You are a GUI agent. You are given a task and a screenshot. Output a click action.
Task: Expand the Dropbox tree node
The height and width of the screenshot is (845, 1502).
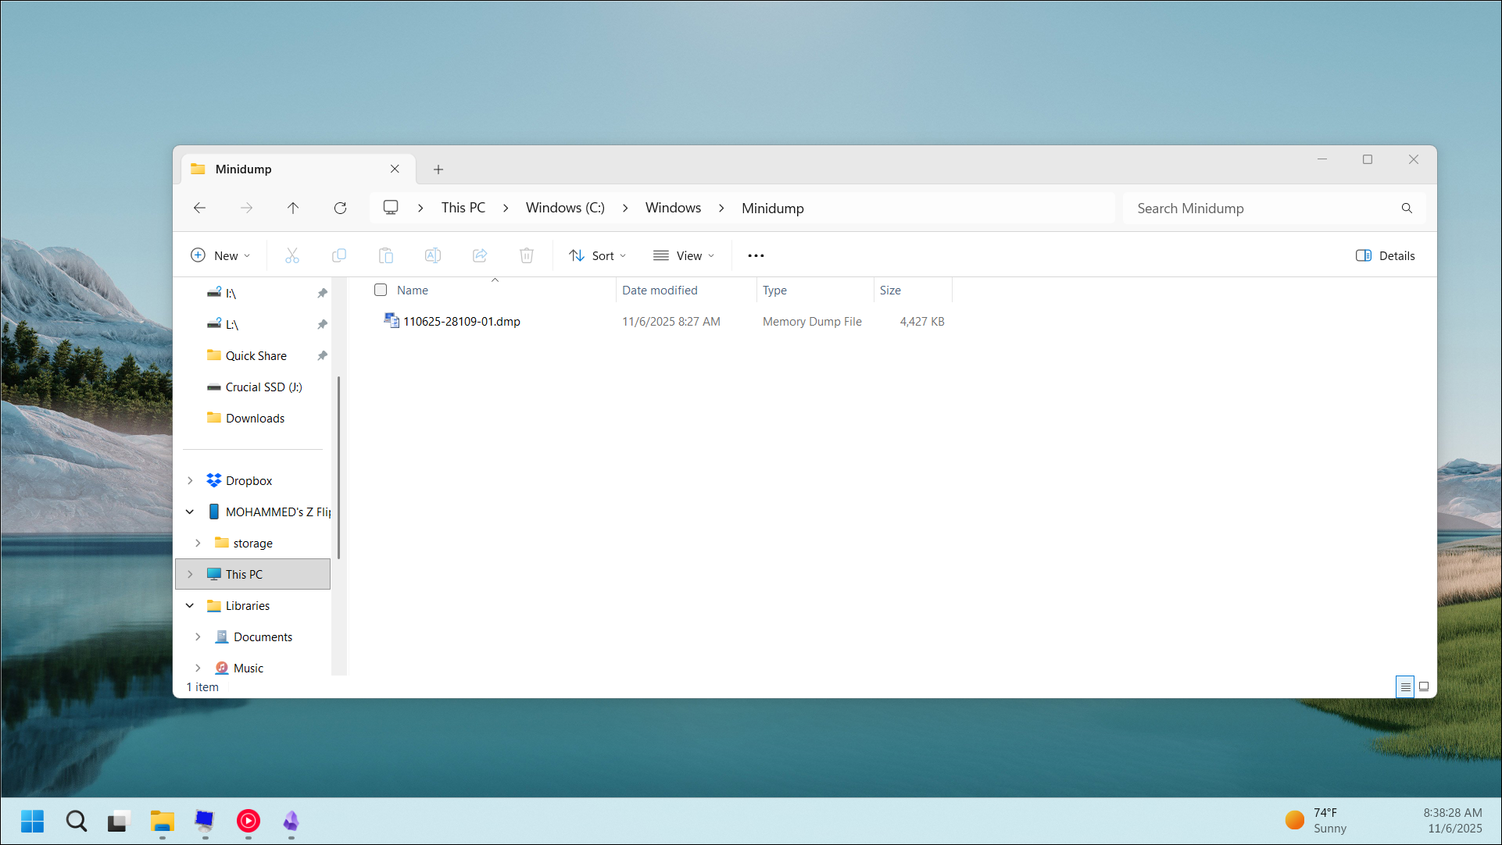pyautogui.click(x=190, y=480)
